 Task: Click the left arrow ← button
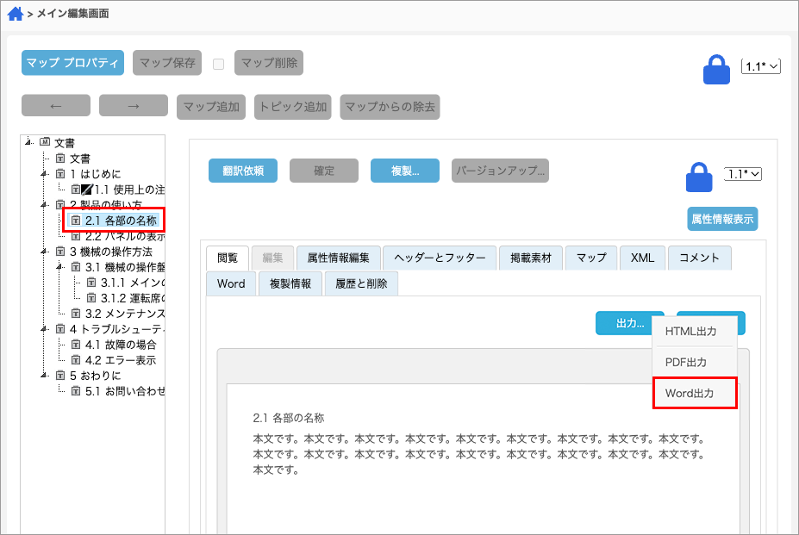click(56, 106)
